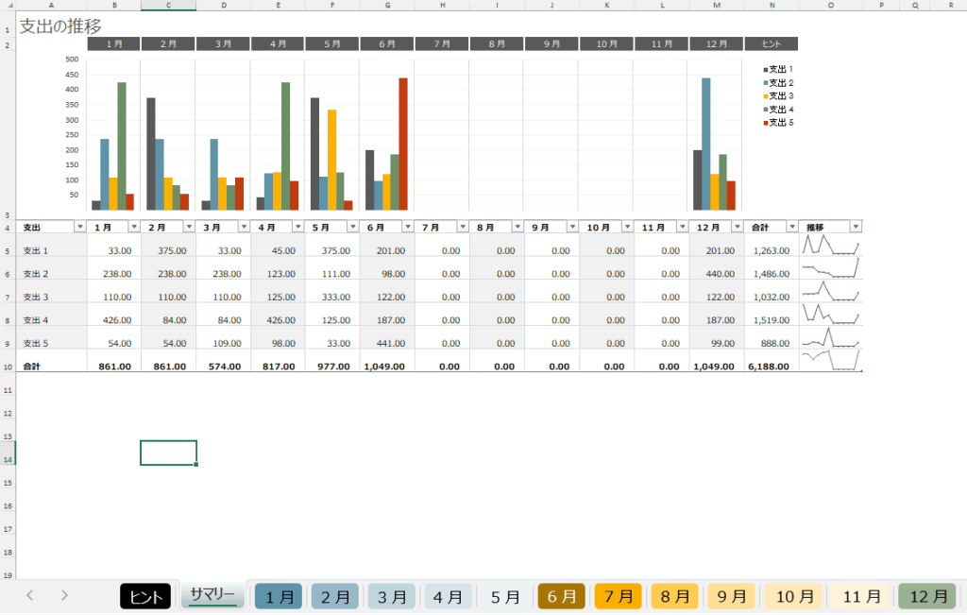This screenshot has height=615, width=967.
Task: Select the cell with value 375.00 for 支出 1 2月
Action: point(168,246)
